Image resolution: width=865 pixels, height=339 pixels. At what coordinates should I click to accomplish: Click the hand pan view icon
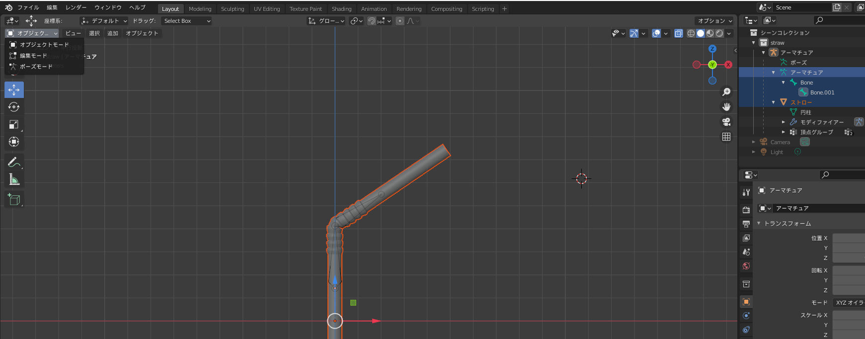click(726, 107)
